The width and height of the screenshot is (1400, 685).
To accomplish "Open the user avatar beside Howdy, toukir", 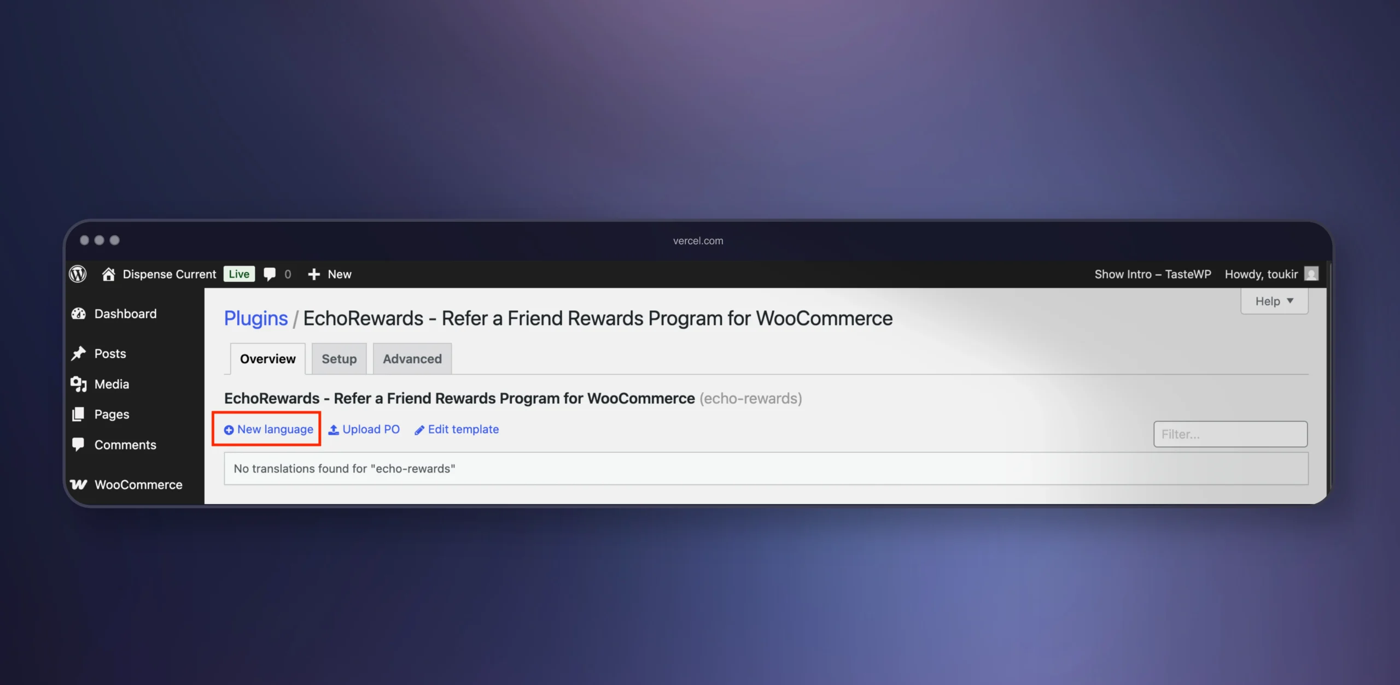I will 1311,274.
